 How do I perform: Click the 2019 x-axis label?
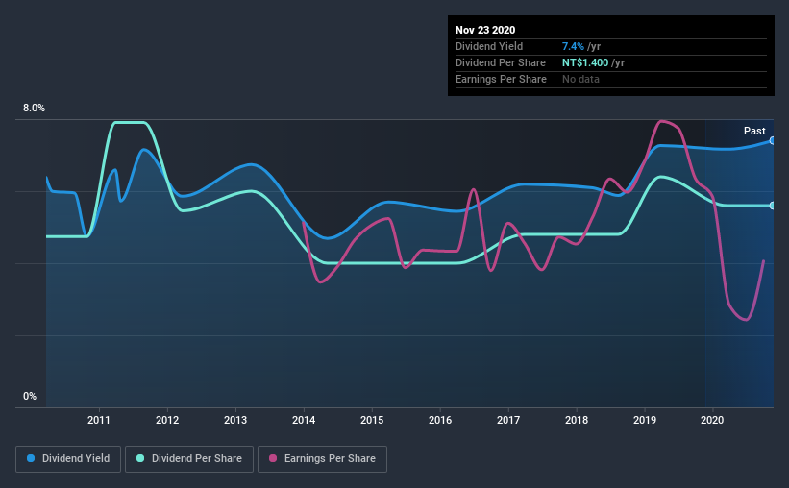pyautogui.click(x=645, y=420)
